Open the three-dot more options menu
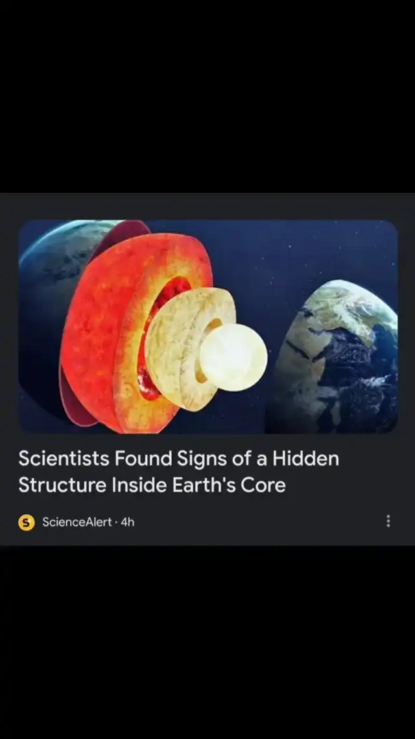Screen dimensions: 415x739 click(x=388, y=521)
